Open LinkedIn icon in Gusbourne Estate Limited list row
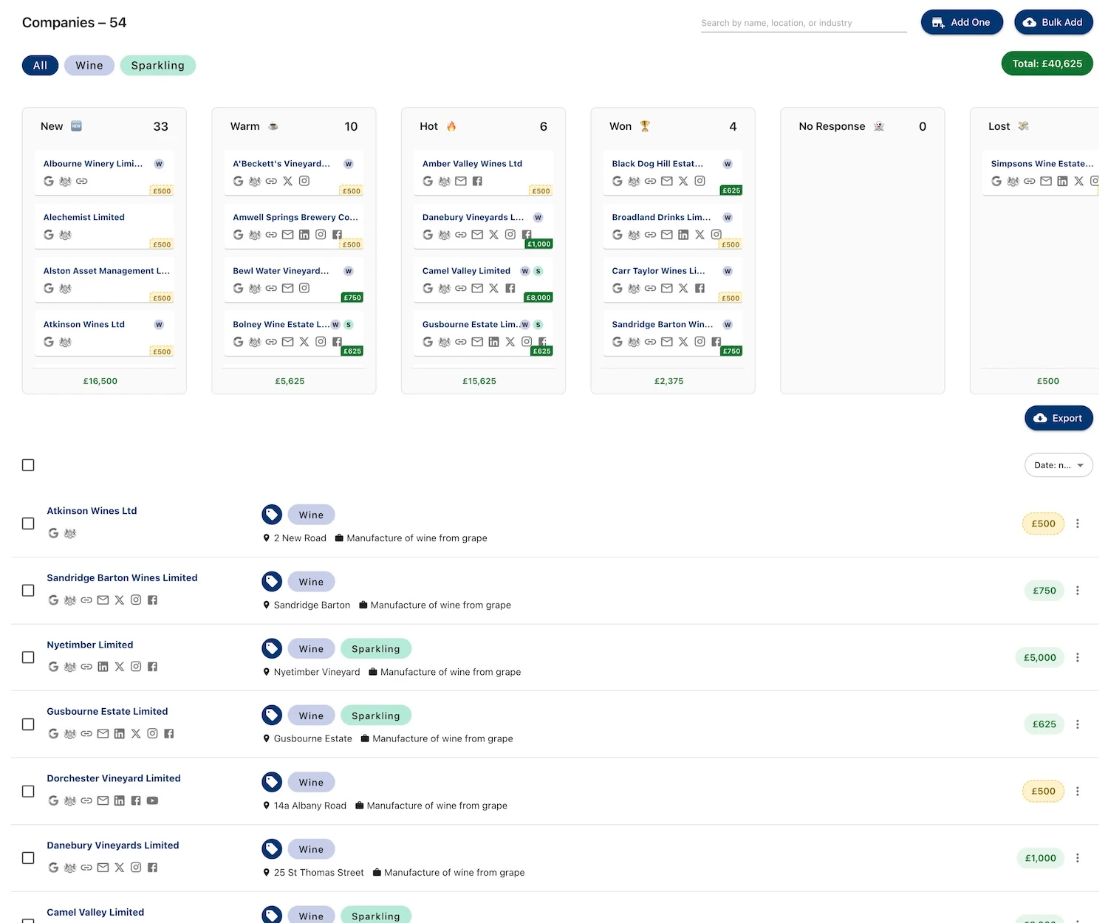Image resolution: width=1108 pixels, height=923 pixels. (x=120, y=734)
